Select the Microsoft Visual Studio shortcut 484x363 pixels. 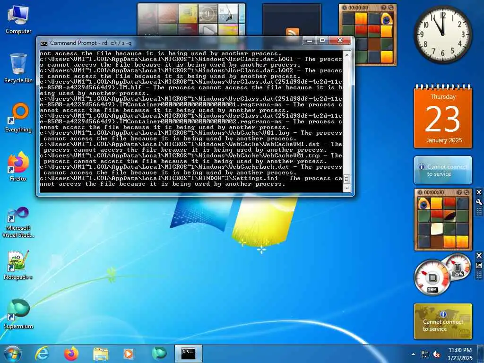18,222
